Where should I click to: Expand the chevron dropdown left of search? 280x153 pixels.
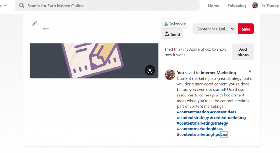pos(5,5)
